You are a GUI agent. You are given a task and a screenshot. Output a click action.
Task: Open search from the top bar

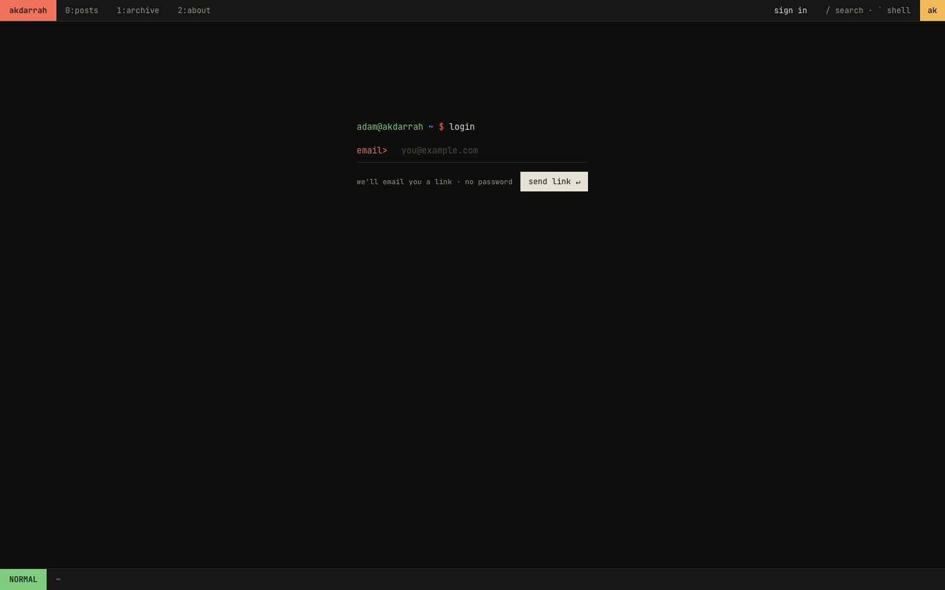pos(845,10)
